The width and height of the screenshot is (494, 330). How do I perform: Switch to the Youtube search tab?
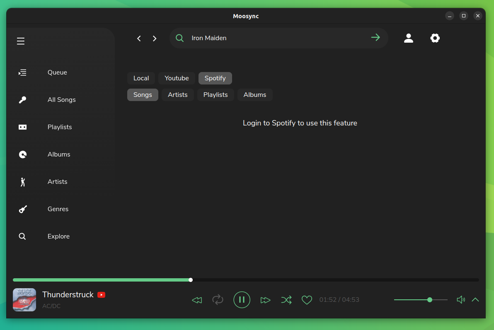[x=176, y=78]
